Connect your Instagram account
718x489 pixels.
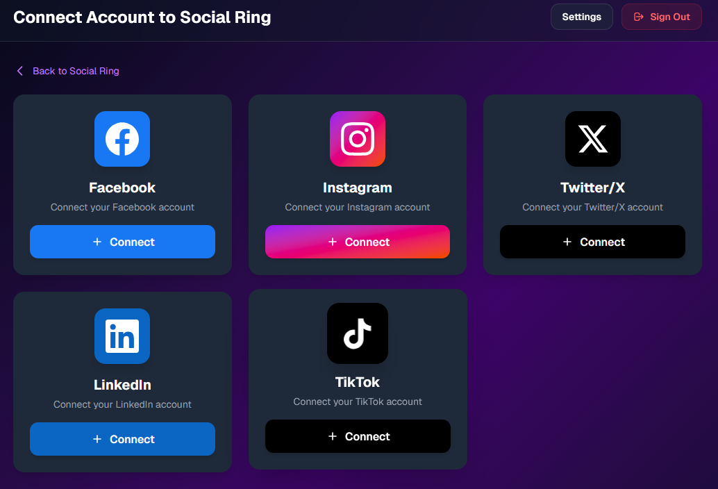pyautogui.click(x=357, y=242)
